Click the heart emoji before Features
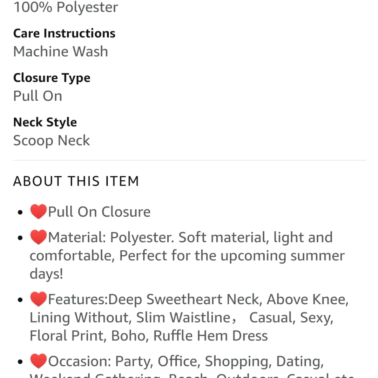378x378 pixels. point(38,299)
